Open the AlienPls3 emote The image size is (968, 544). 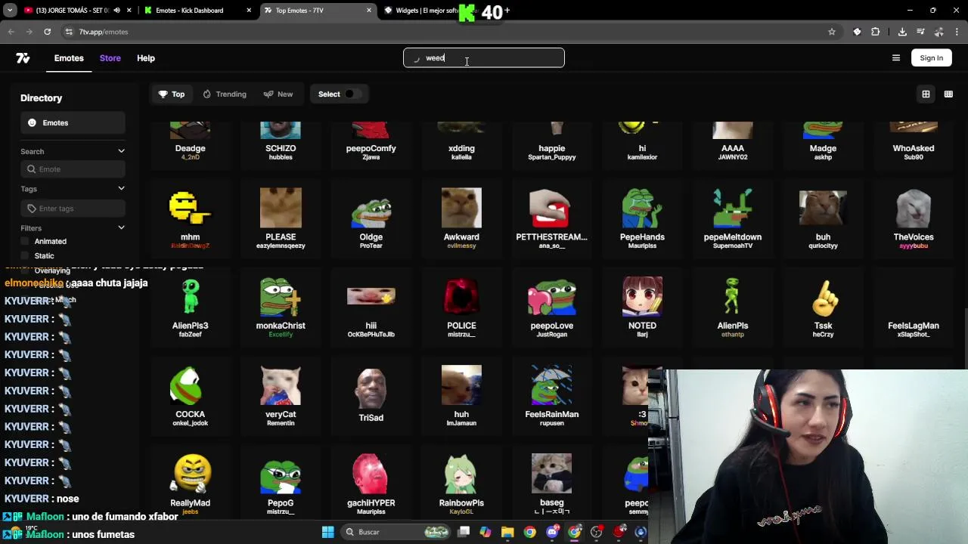tap(190, 308)
